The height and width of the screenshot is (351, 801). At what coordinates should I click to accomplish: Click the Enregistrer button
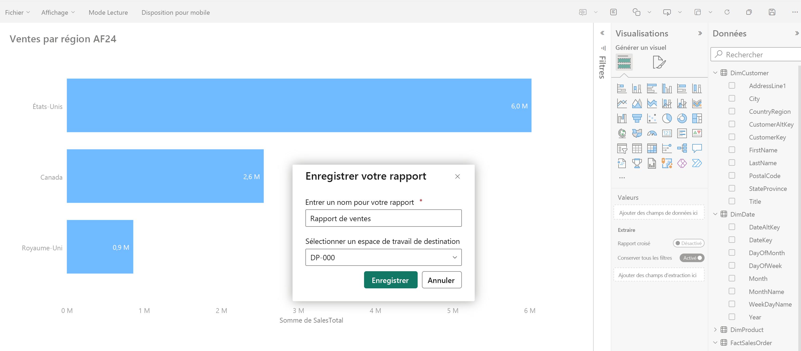click(x=390, y=280)
